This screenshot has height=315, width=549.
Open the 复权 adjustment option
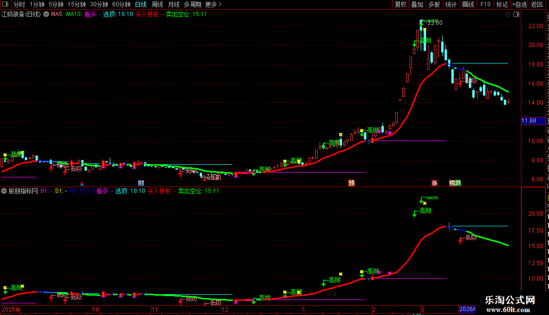point(400,4)
